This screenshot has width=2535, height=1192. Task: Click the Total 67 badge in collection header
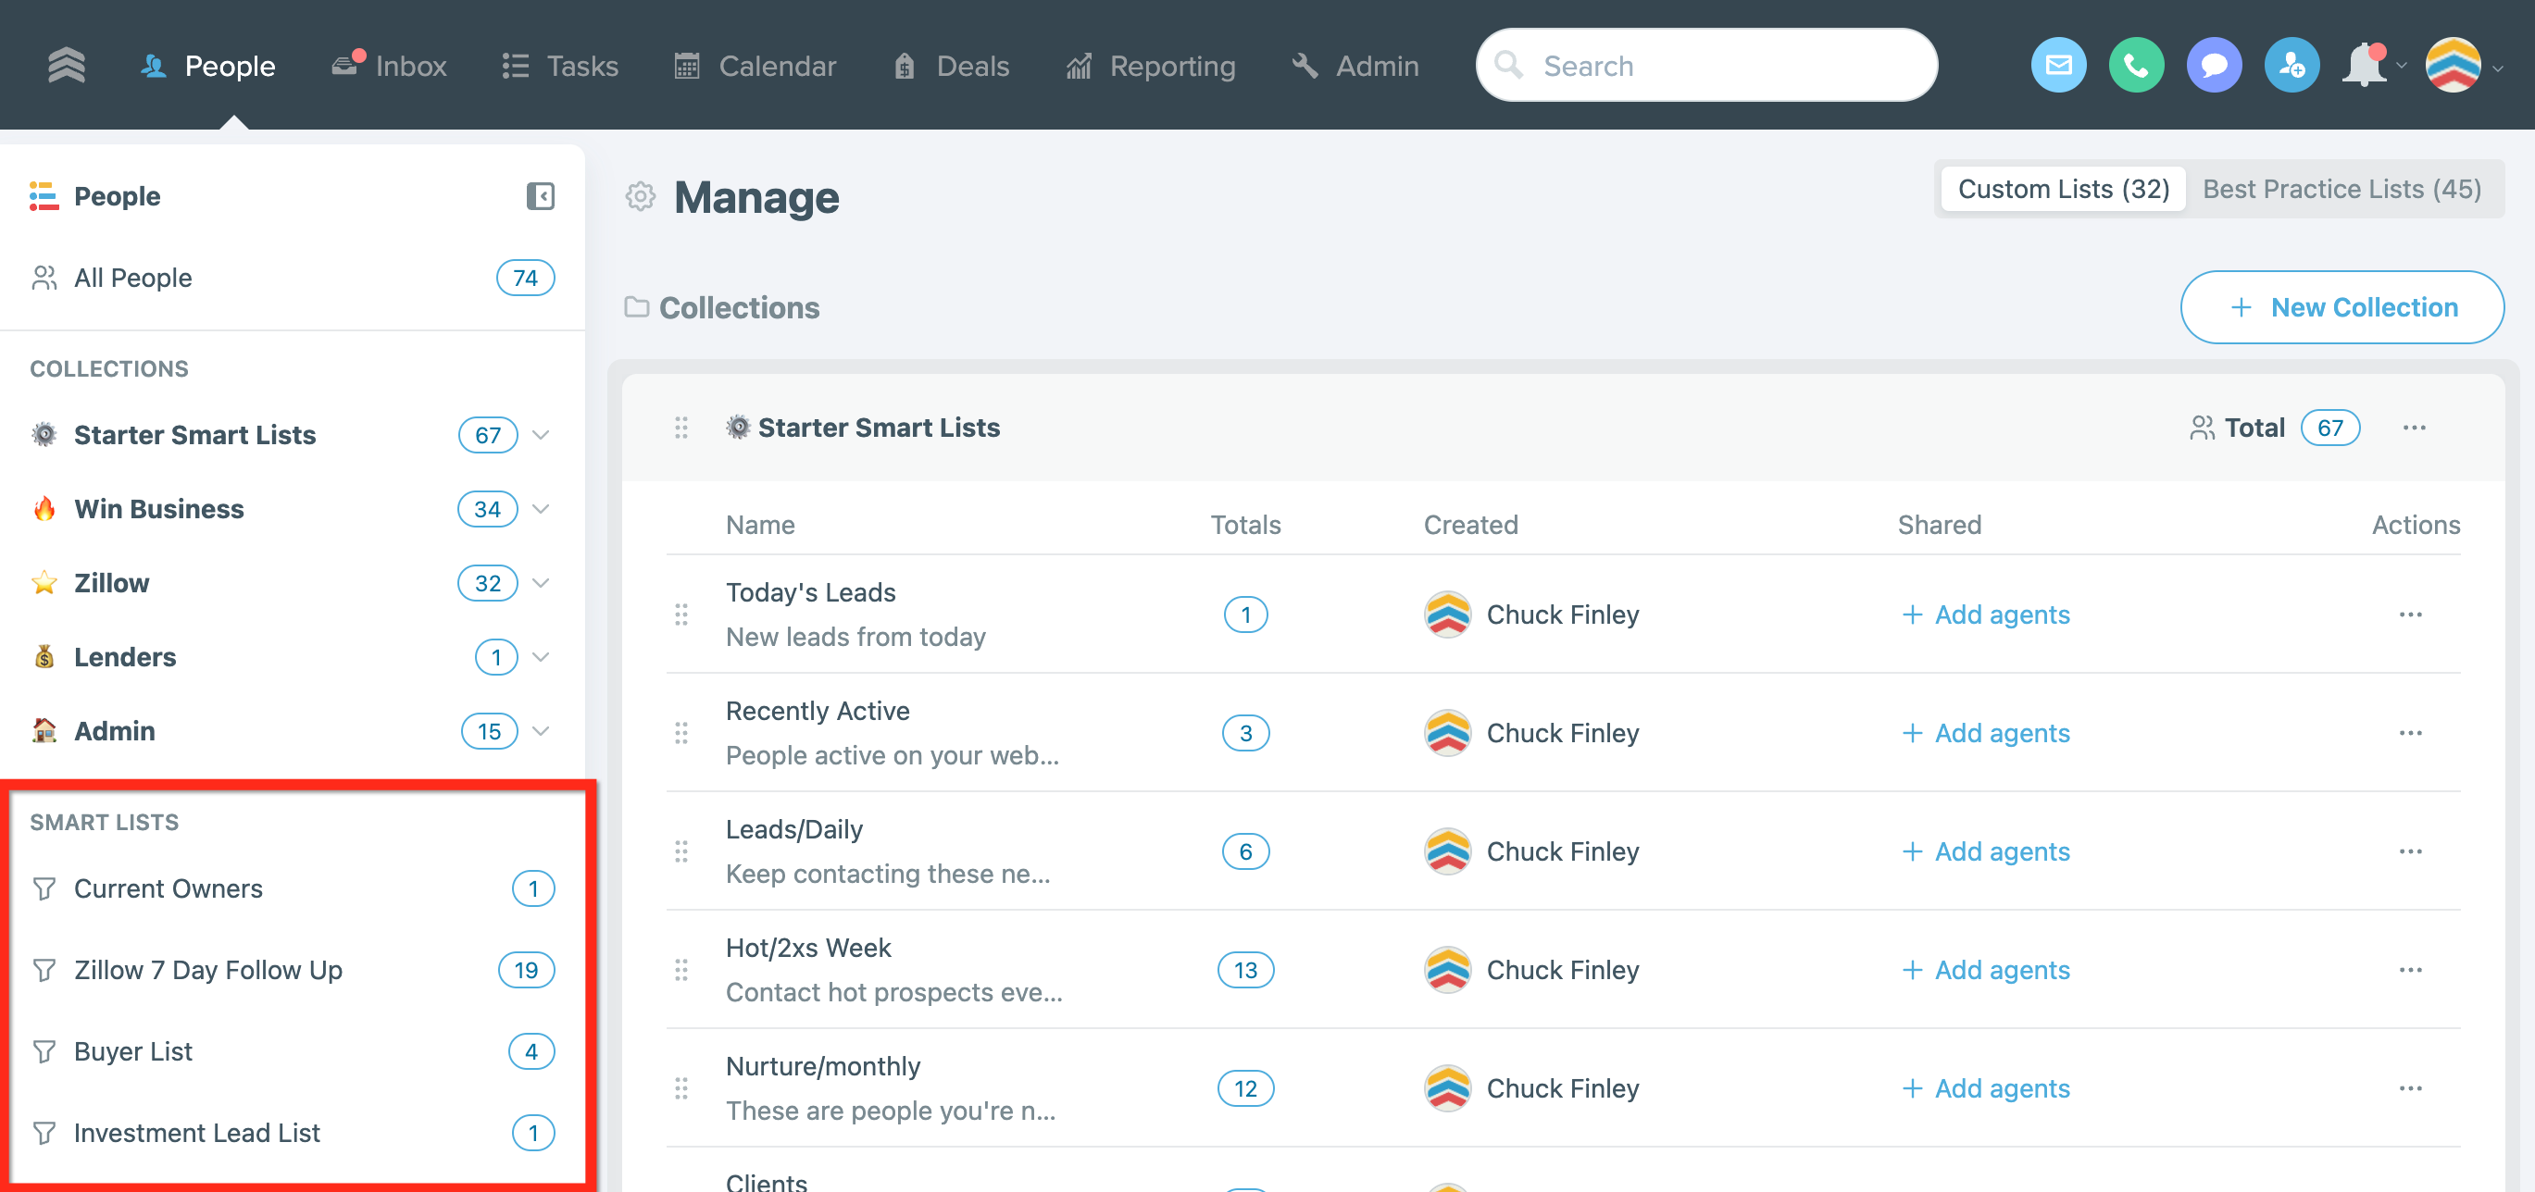2330,428
